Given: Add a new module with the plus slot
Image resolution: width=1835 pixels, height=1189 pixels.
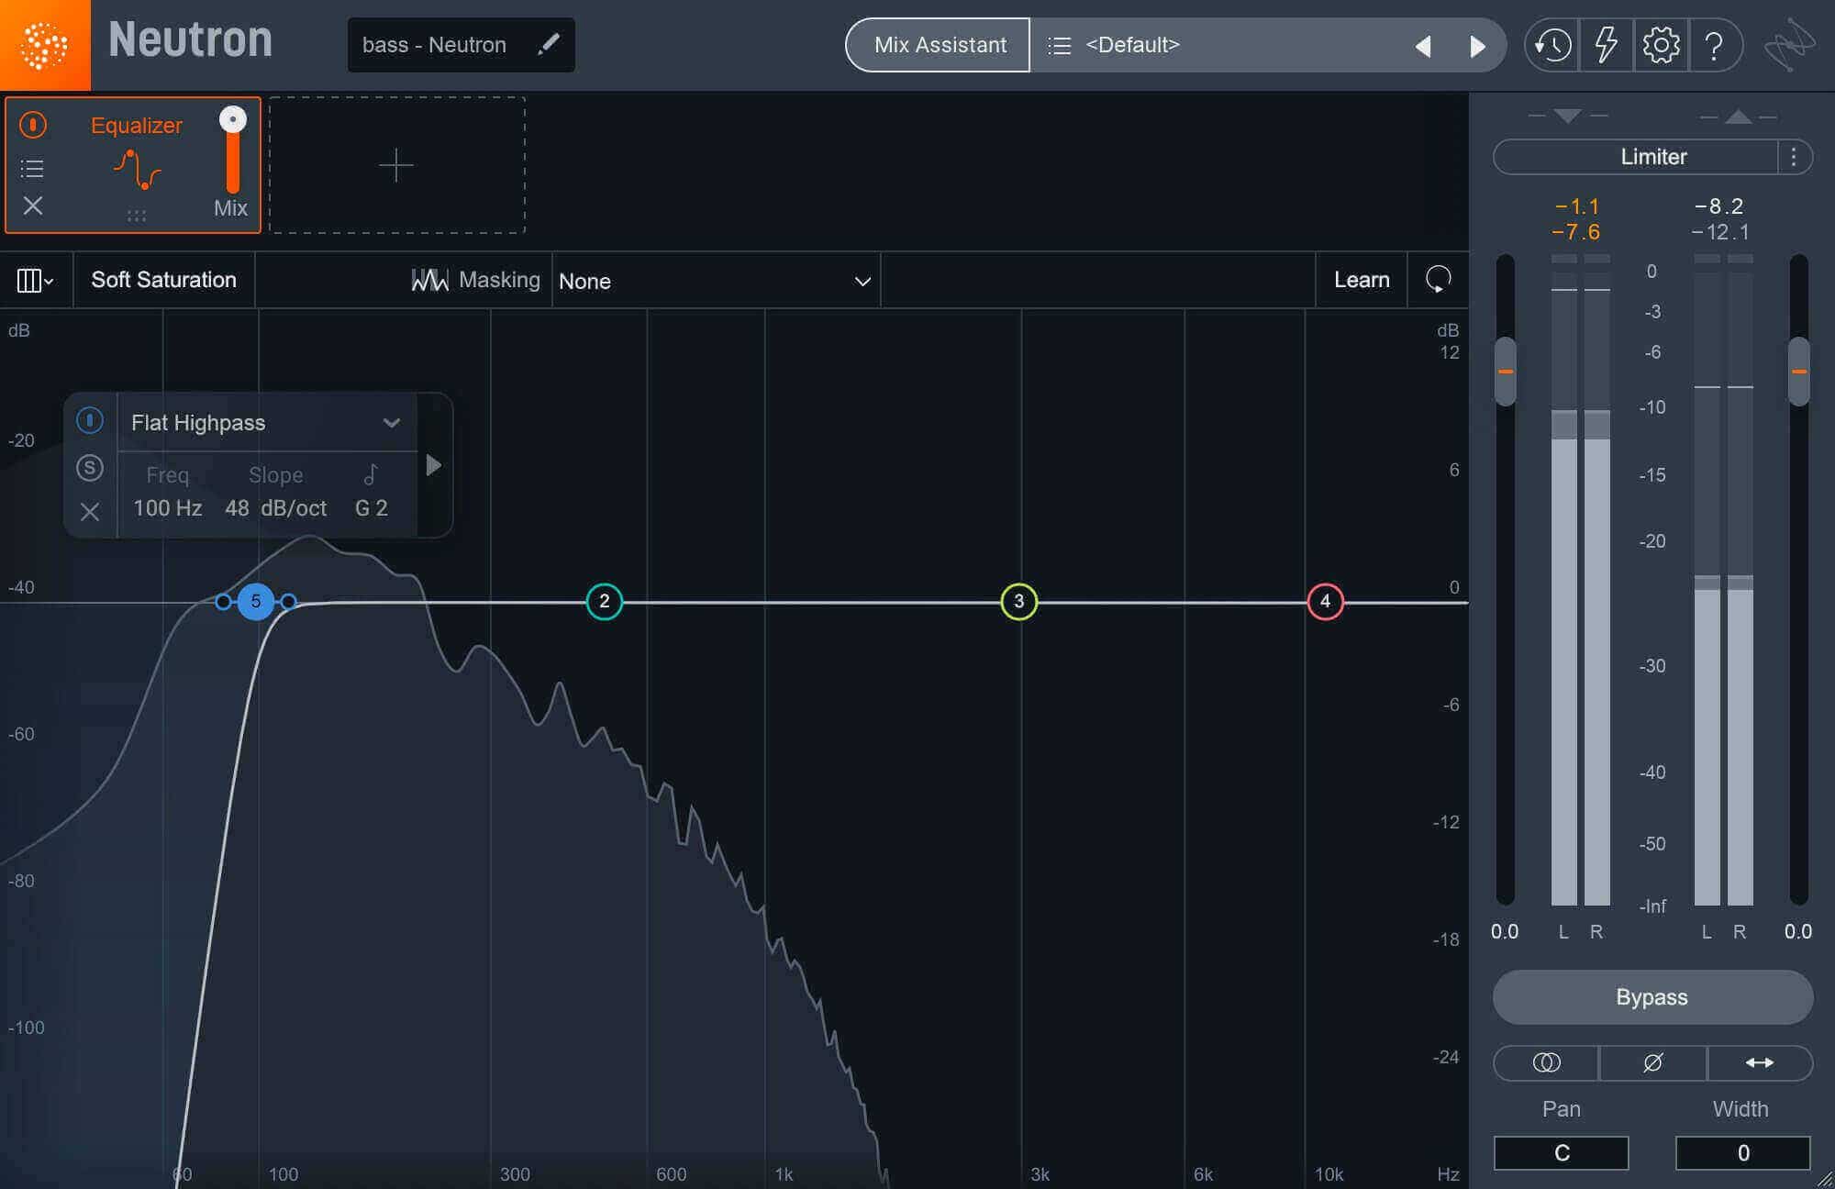Looking at the screenshot, I should point(396,165).
